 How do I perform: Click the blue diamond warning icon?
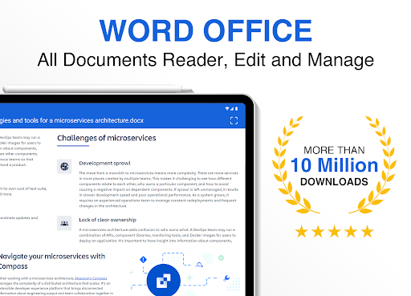pos(144,259)
